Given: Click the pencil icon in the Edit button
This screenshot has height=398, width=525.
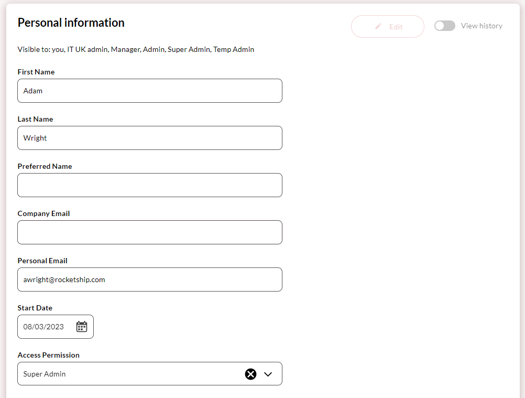Looking at the screenshot, I should [x=378, y=26].
